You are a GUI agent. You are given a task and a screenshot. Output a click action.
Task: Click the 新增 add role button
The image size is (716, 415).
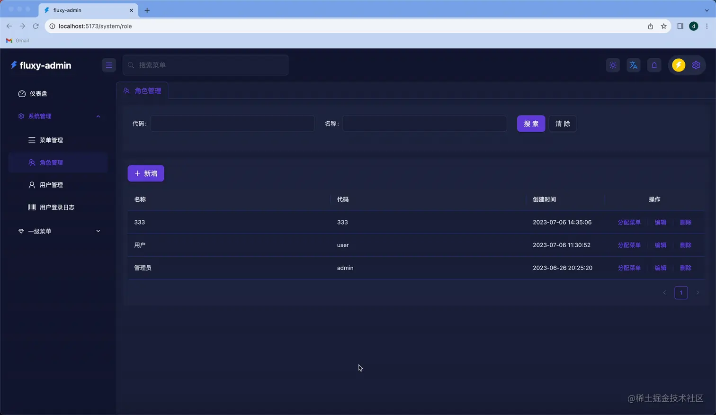(146, 173)
